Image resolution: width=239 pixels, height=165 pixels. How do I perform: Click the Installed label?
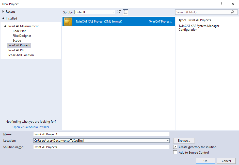pos(11,19)
